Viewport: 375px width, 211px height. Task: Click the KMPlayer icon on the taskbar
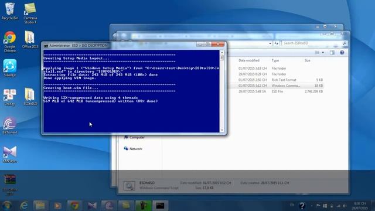tap(92, 206)
